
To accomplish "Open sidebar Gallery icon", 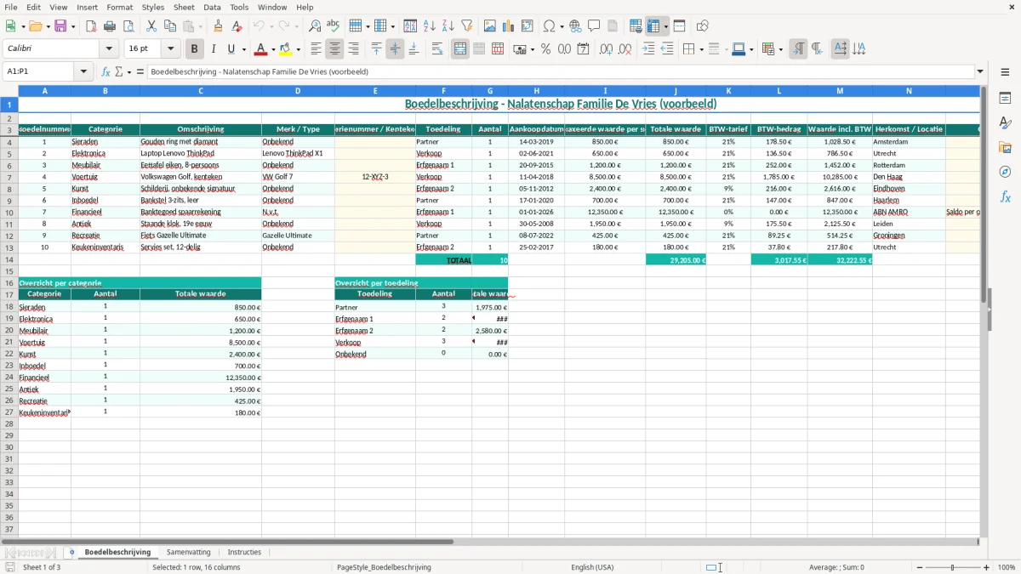I will point(1005,147).
